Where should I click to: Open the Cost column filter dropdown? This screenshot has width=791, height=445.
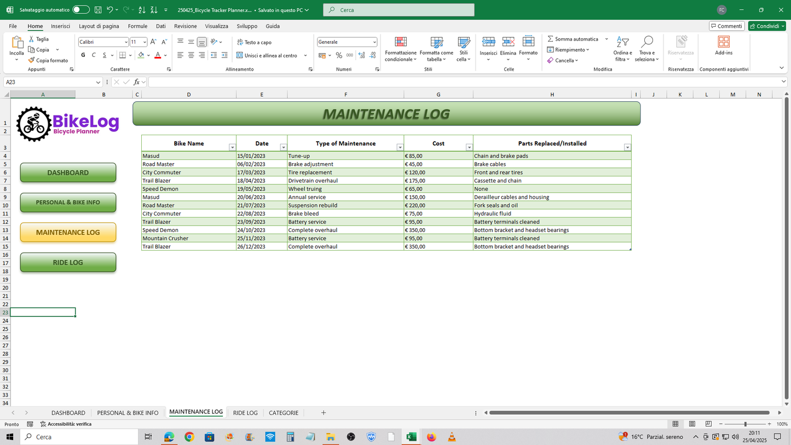(469, 148)
